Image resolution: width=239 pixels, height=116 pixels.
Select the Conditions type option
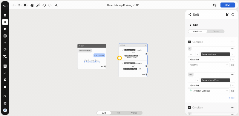tap(197, 31)
